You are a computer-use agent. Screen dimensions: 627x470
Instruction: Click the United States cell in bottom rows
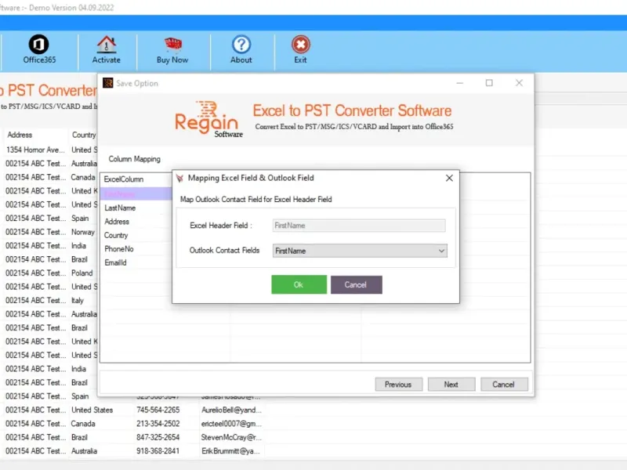(92, 410)
